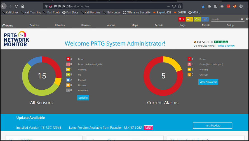Open the Home menu item
The width and height of the screenshot is (249, 141).
pyautogui.click(x=8, y=25)
